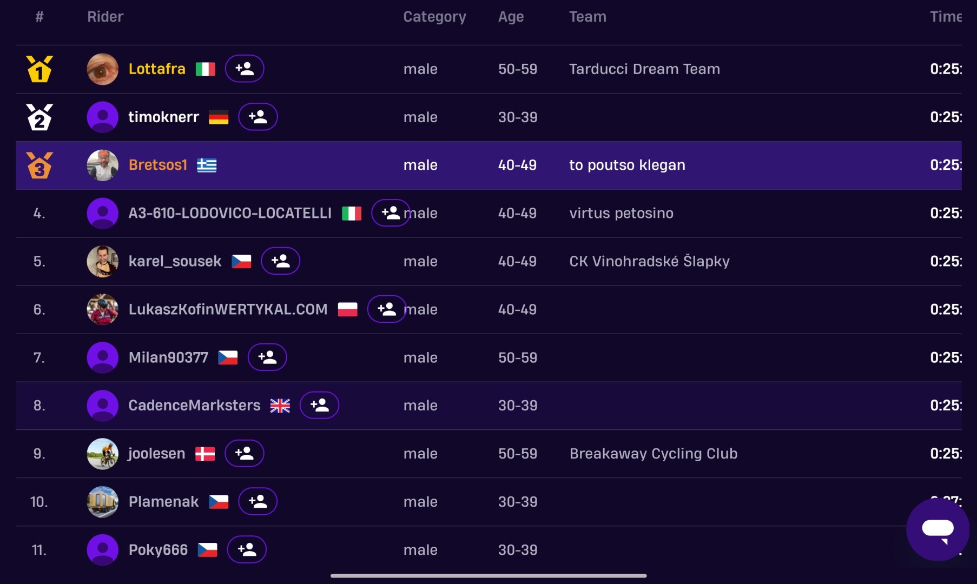
Task: Follow karel_sousek using the add-person button
Action: 280,261
